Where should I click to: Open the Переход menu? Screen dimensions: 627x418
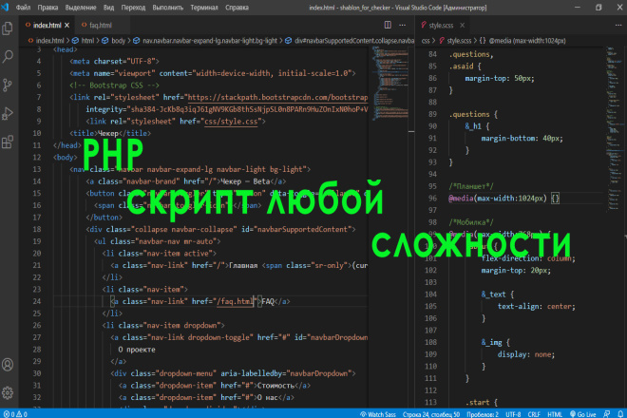(133, 8)
